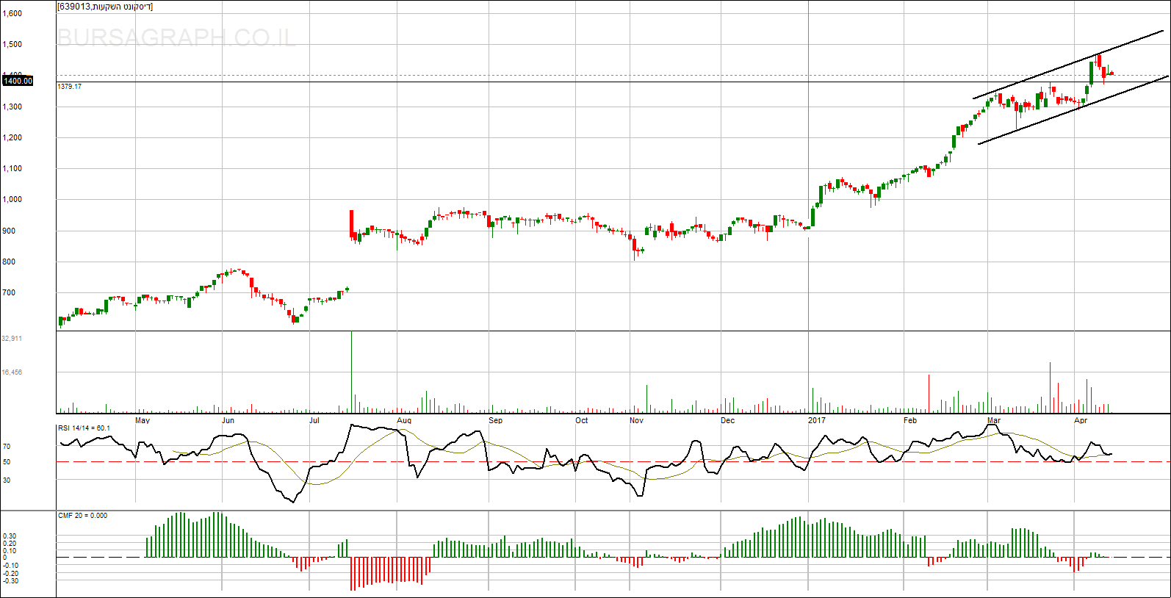Click the 1,000 price axis label

click(12, 199)
